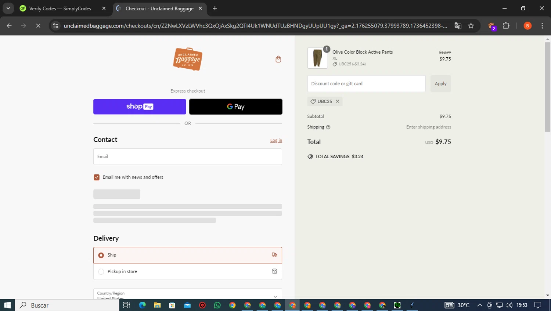Launch Microsoft Edge from the taskbar

click(142, 305)
